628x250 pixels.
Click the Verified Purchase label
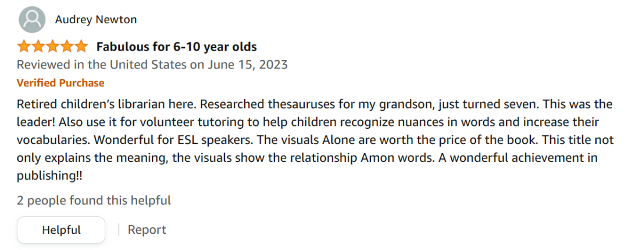coord(60,83)
